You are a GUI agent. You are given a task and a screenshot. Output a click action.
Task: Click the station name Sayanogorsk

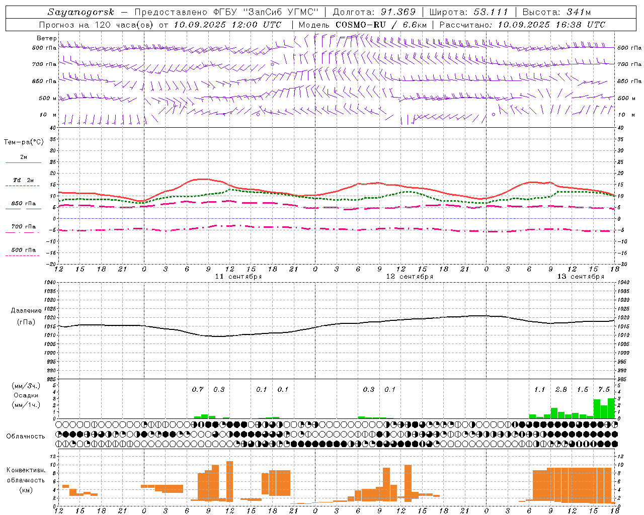81,12
